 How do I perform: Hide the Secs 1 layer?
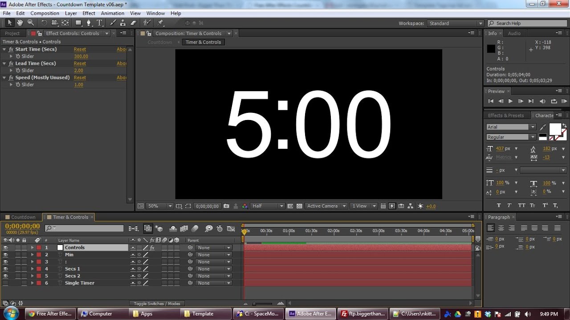(x=5, y=269)
